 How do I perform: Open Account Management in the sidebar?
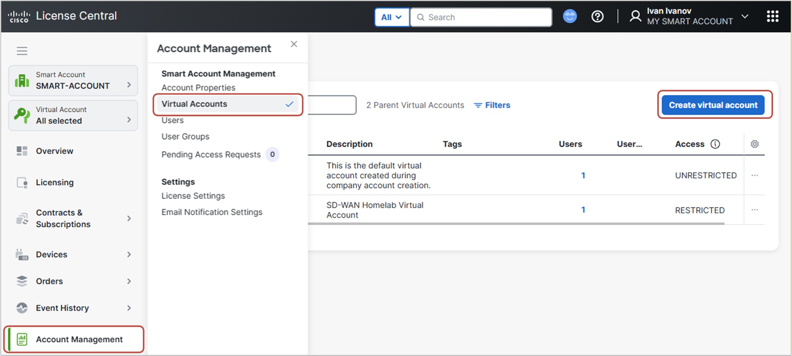[74, 339]
